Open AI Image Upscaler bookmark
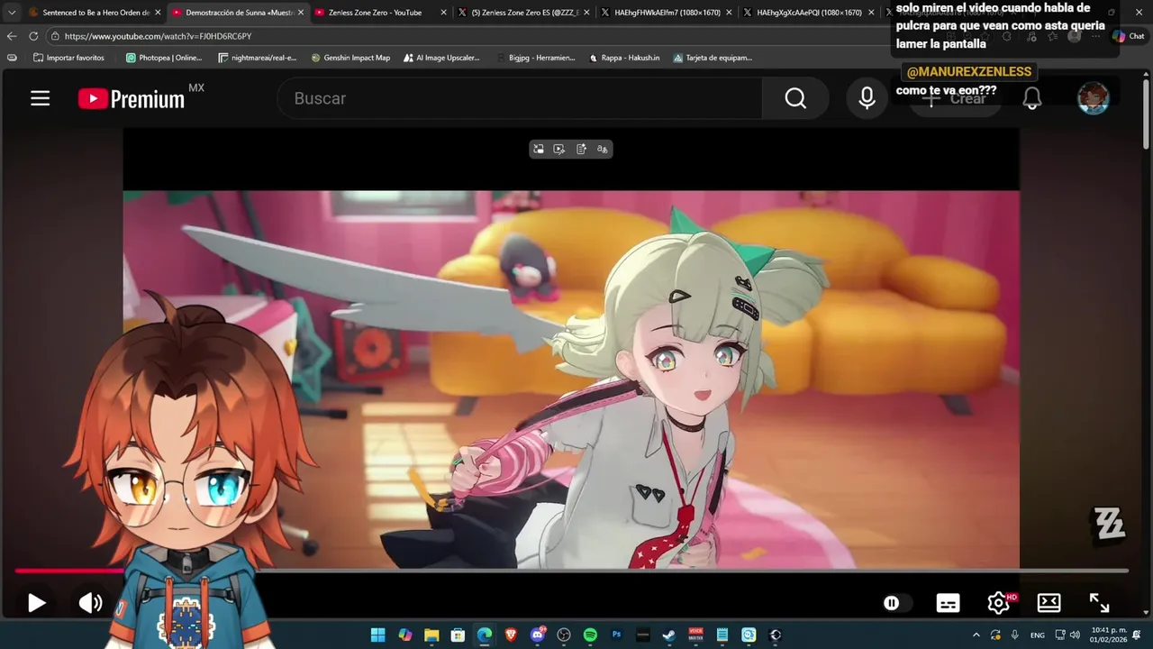 441,58
